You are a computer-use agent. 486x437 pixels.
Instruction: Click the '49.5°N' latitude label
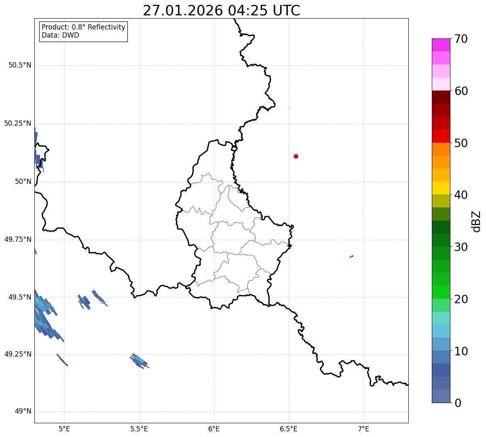[20, 297]
